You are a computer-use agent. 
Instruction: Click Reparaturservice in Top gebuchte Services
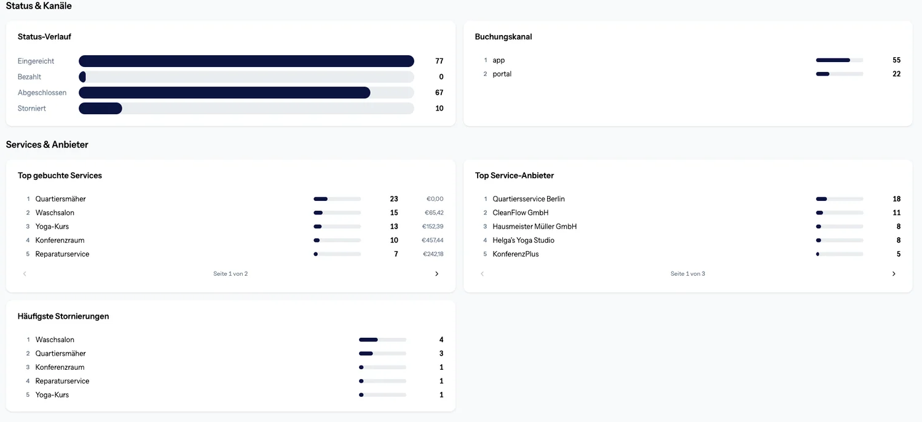click(x=62, y=254)
